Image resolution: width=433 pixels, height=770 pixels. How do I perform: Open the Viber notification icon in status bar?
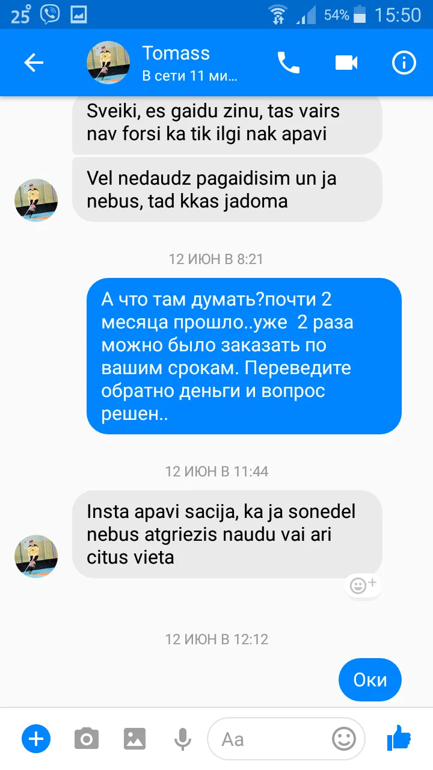[51, 14]
